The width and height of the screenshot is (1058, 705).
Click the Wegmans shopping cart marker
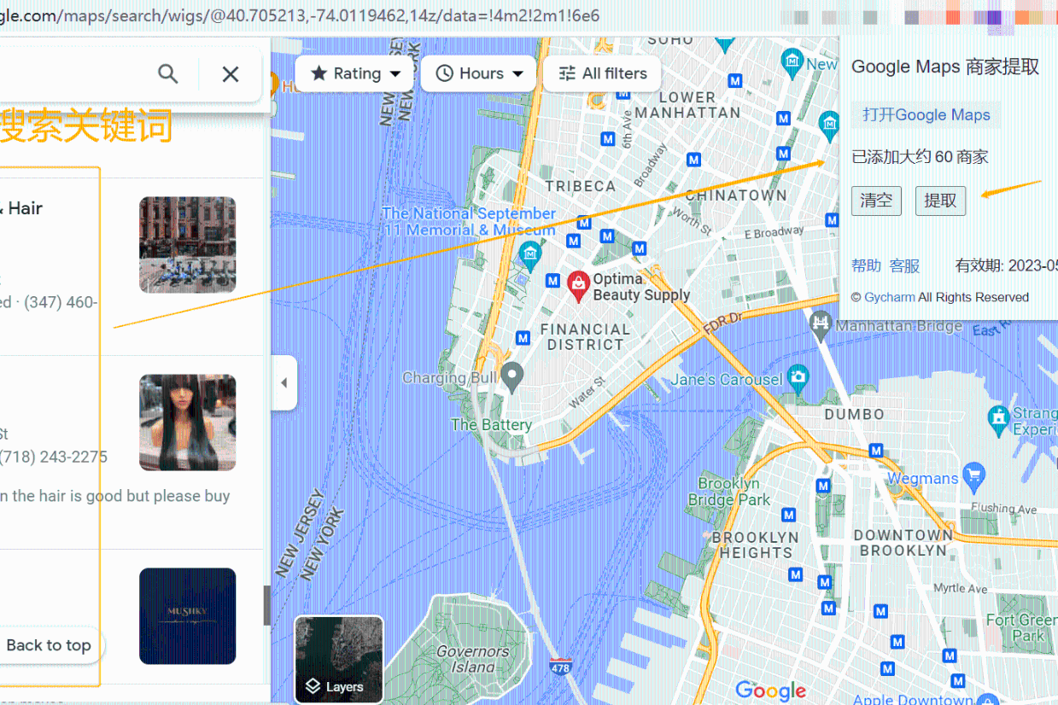pos(973,475)
